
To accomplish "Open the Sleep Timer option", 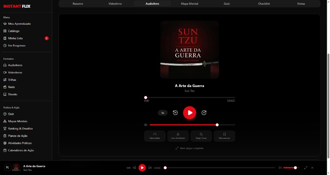I will 201,136.
